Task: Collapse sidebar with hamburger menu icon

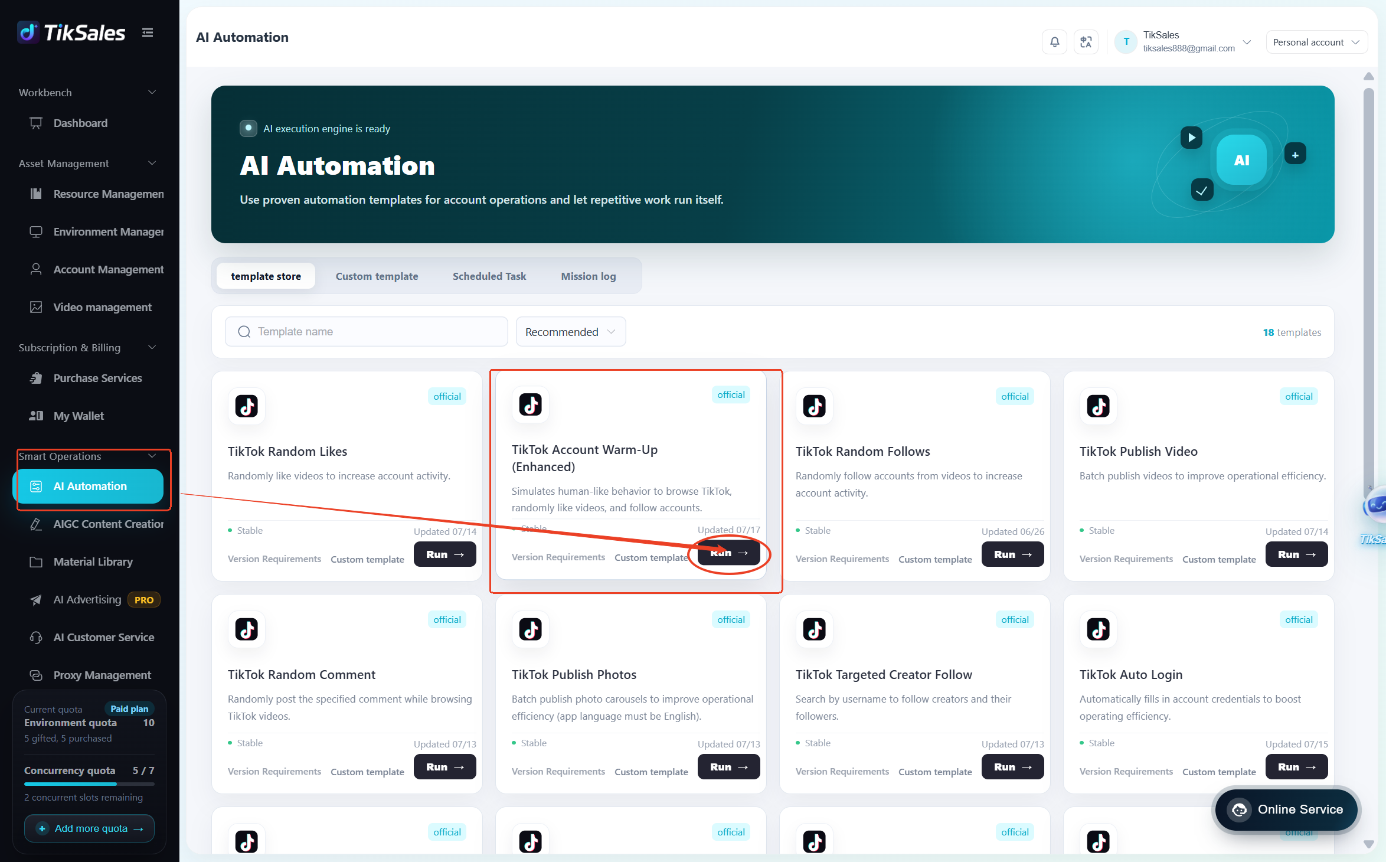Action: [x=148, y=32]
